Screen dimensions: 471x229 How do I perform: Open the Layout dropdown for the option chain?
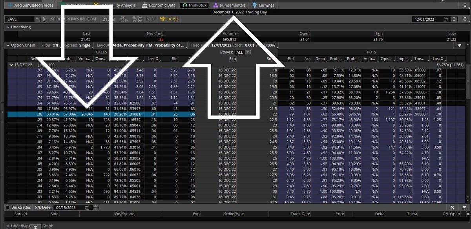coord(141,45)
